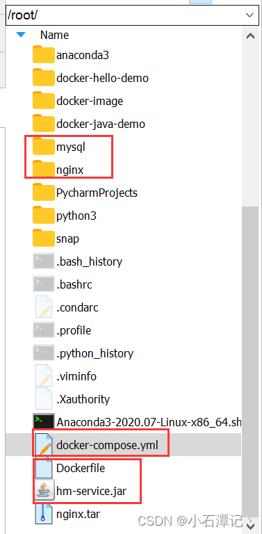The width and height of the screenshot is (262, 534).
Task: Open the /root/ path dropdown arrow
Action: click(x=249, y=15)
